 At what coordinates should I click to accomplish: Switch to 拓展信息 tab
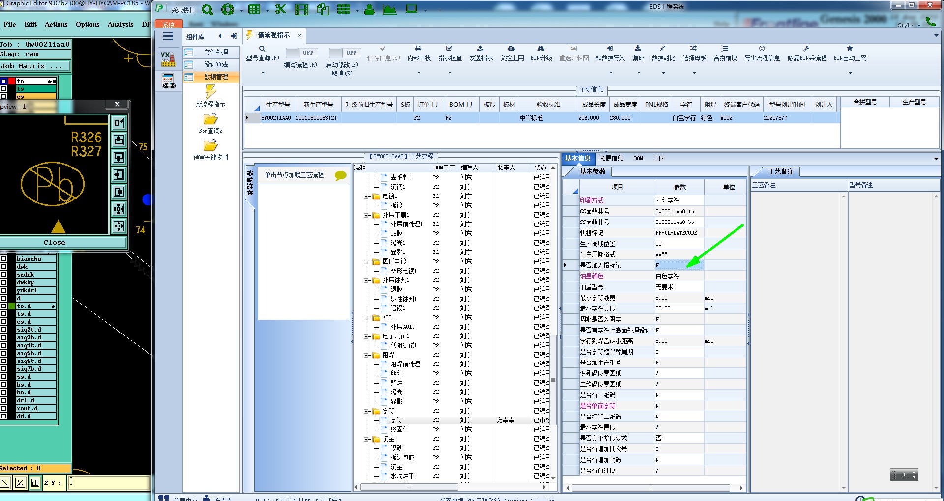tap(611, 159)
